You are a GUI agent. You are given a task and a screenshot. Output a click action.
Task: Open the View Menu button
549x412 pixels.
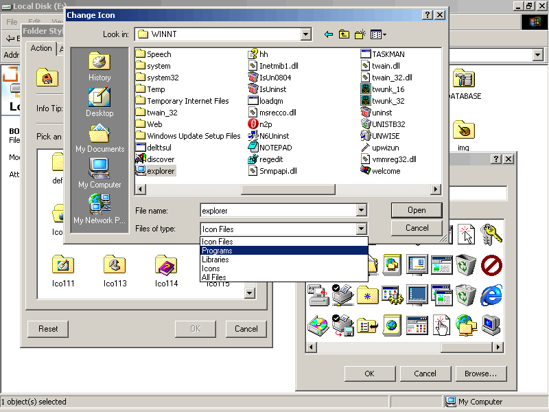[x=378, y=34]
